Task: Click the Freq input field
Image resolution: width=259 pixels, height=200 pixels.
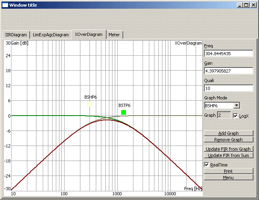Action: pos(229,53)
